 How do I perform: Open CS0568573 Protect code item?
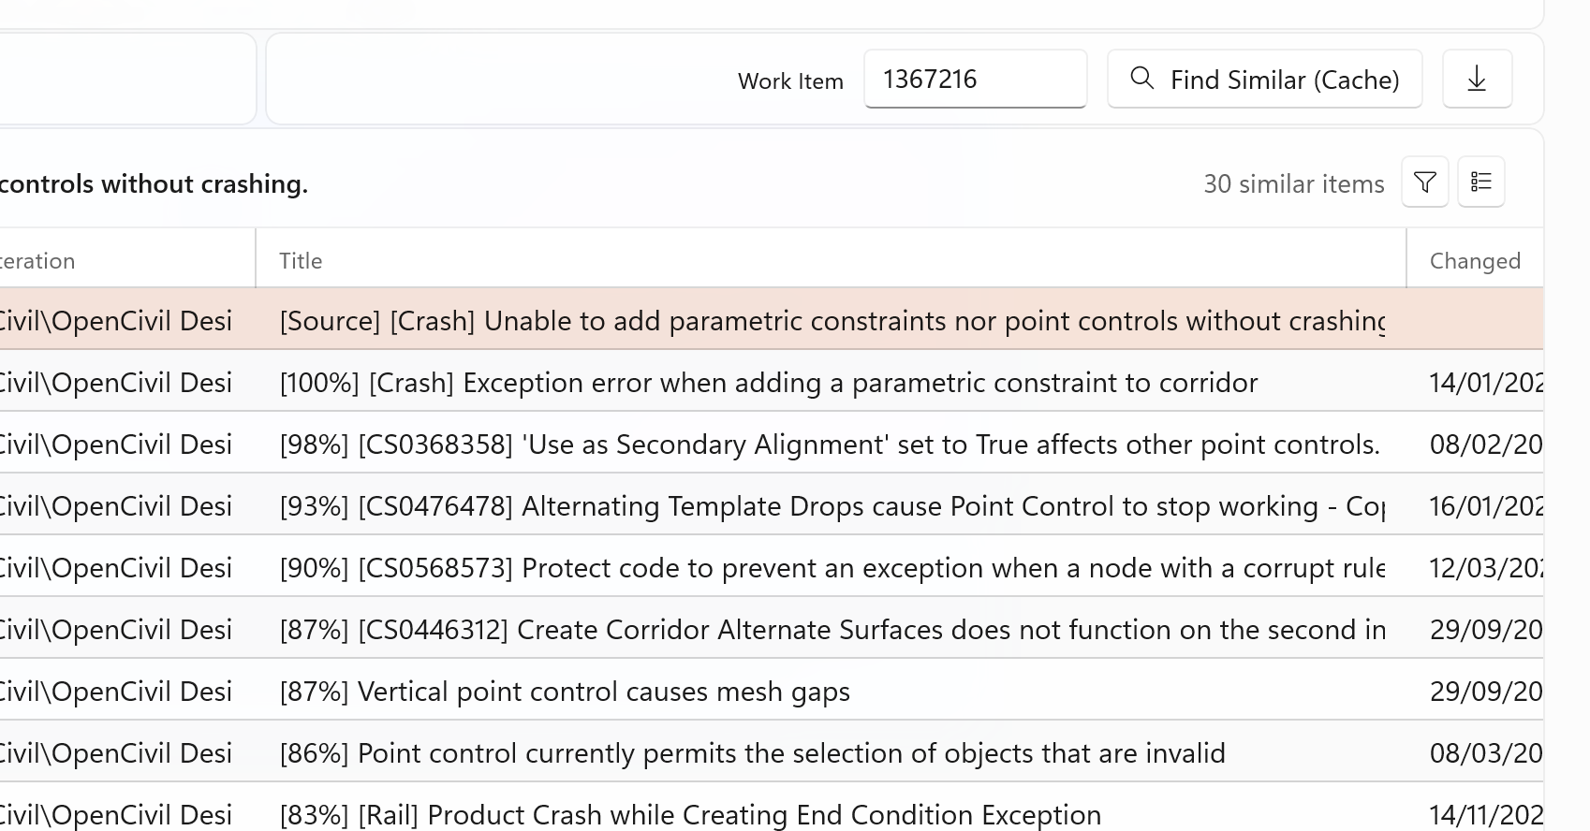(x=832, y=568)
